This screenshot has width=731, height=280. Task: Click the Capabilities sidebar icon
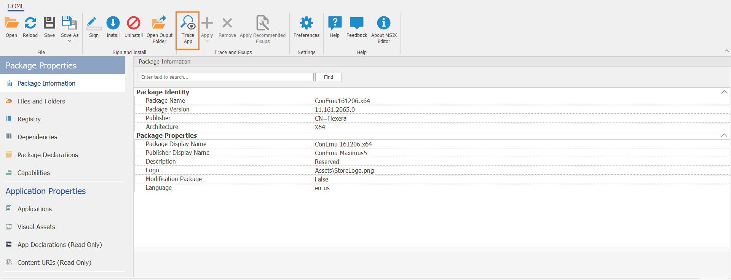point(9,172)
